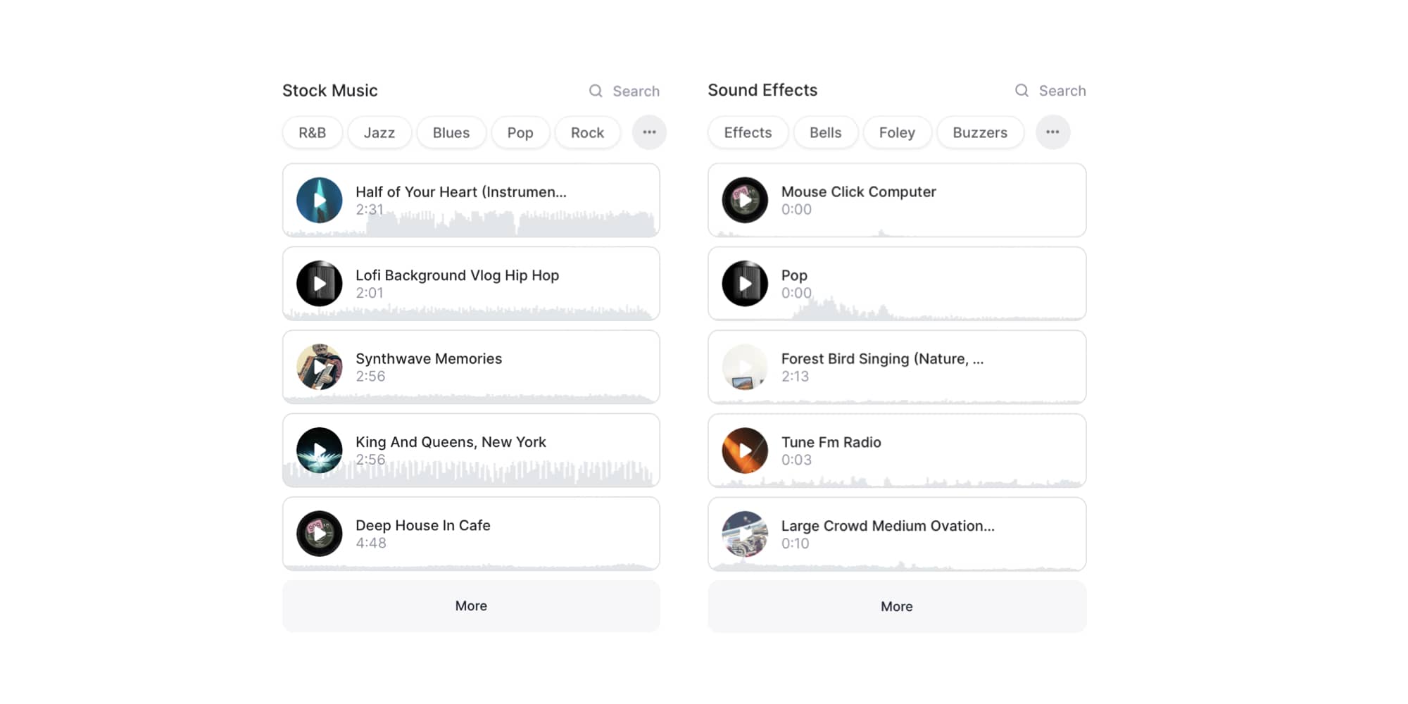
Task: Load more Stock Music tracks
Action: point(471,606)
